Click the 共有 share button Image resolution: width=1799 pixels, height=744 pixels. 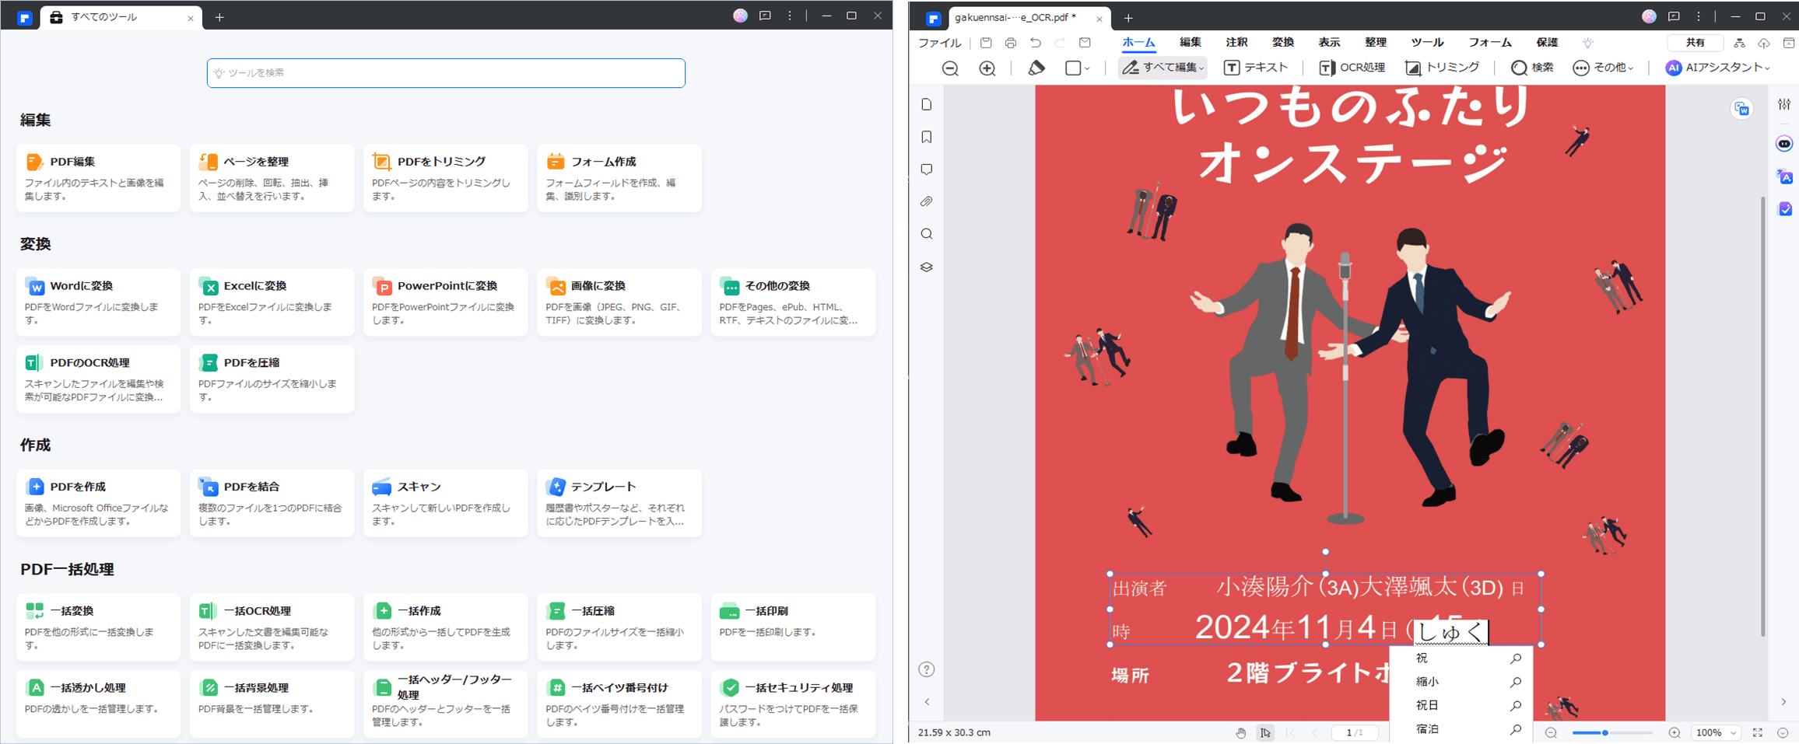tap(1695, 43)
